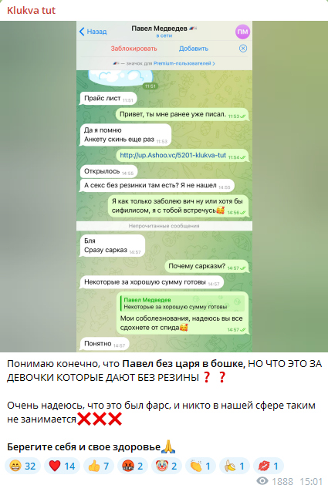Tap the clapping hands reaction
The width and height of the screenshot is (328, 485).
(201, 466)
